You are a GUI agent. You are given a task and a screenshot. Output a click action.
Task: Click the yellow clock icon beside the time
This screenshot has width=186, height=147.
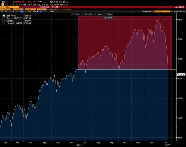tap(3, 4)
